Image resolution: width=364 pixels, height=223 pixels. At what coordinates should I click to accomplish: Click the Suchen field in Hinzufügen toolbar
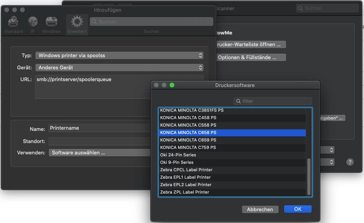[152, 22]
